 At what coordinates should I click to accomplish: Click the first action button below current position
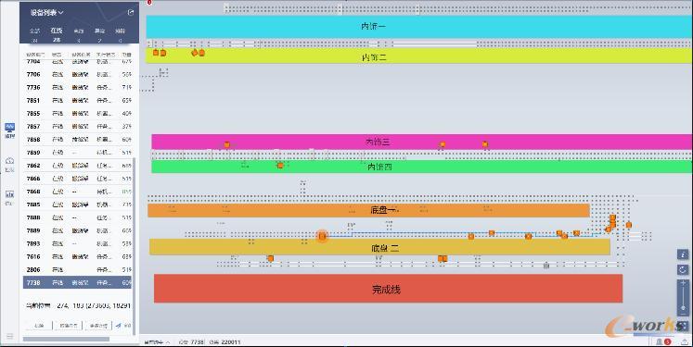coord(39,326)
